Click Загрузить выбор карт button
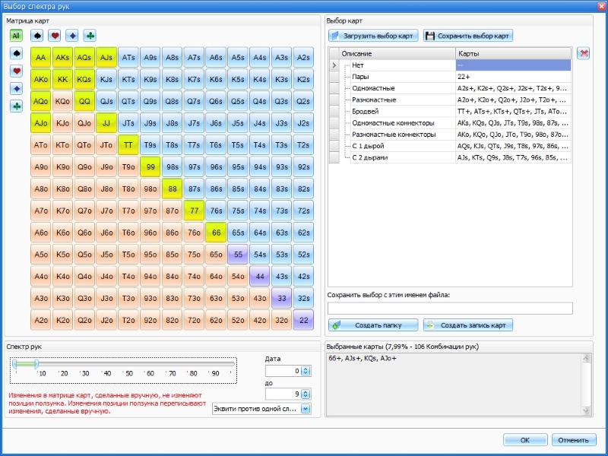Screen dimensions: 608x456 [x=373, y=36]
